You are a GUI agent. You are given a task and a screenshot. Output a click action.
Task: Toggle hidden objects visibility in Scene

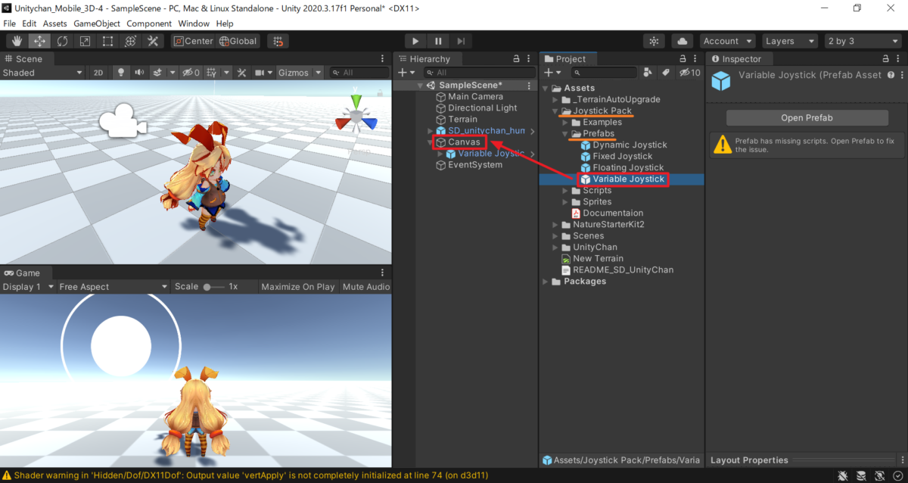pyautogui.click(x=190, y=73)
